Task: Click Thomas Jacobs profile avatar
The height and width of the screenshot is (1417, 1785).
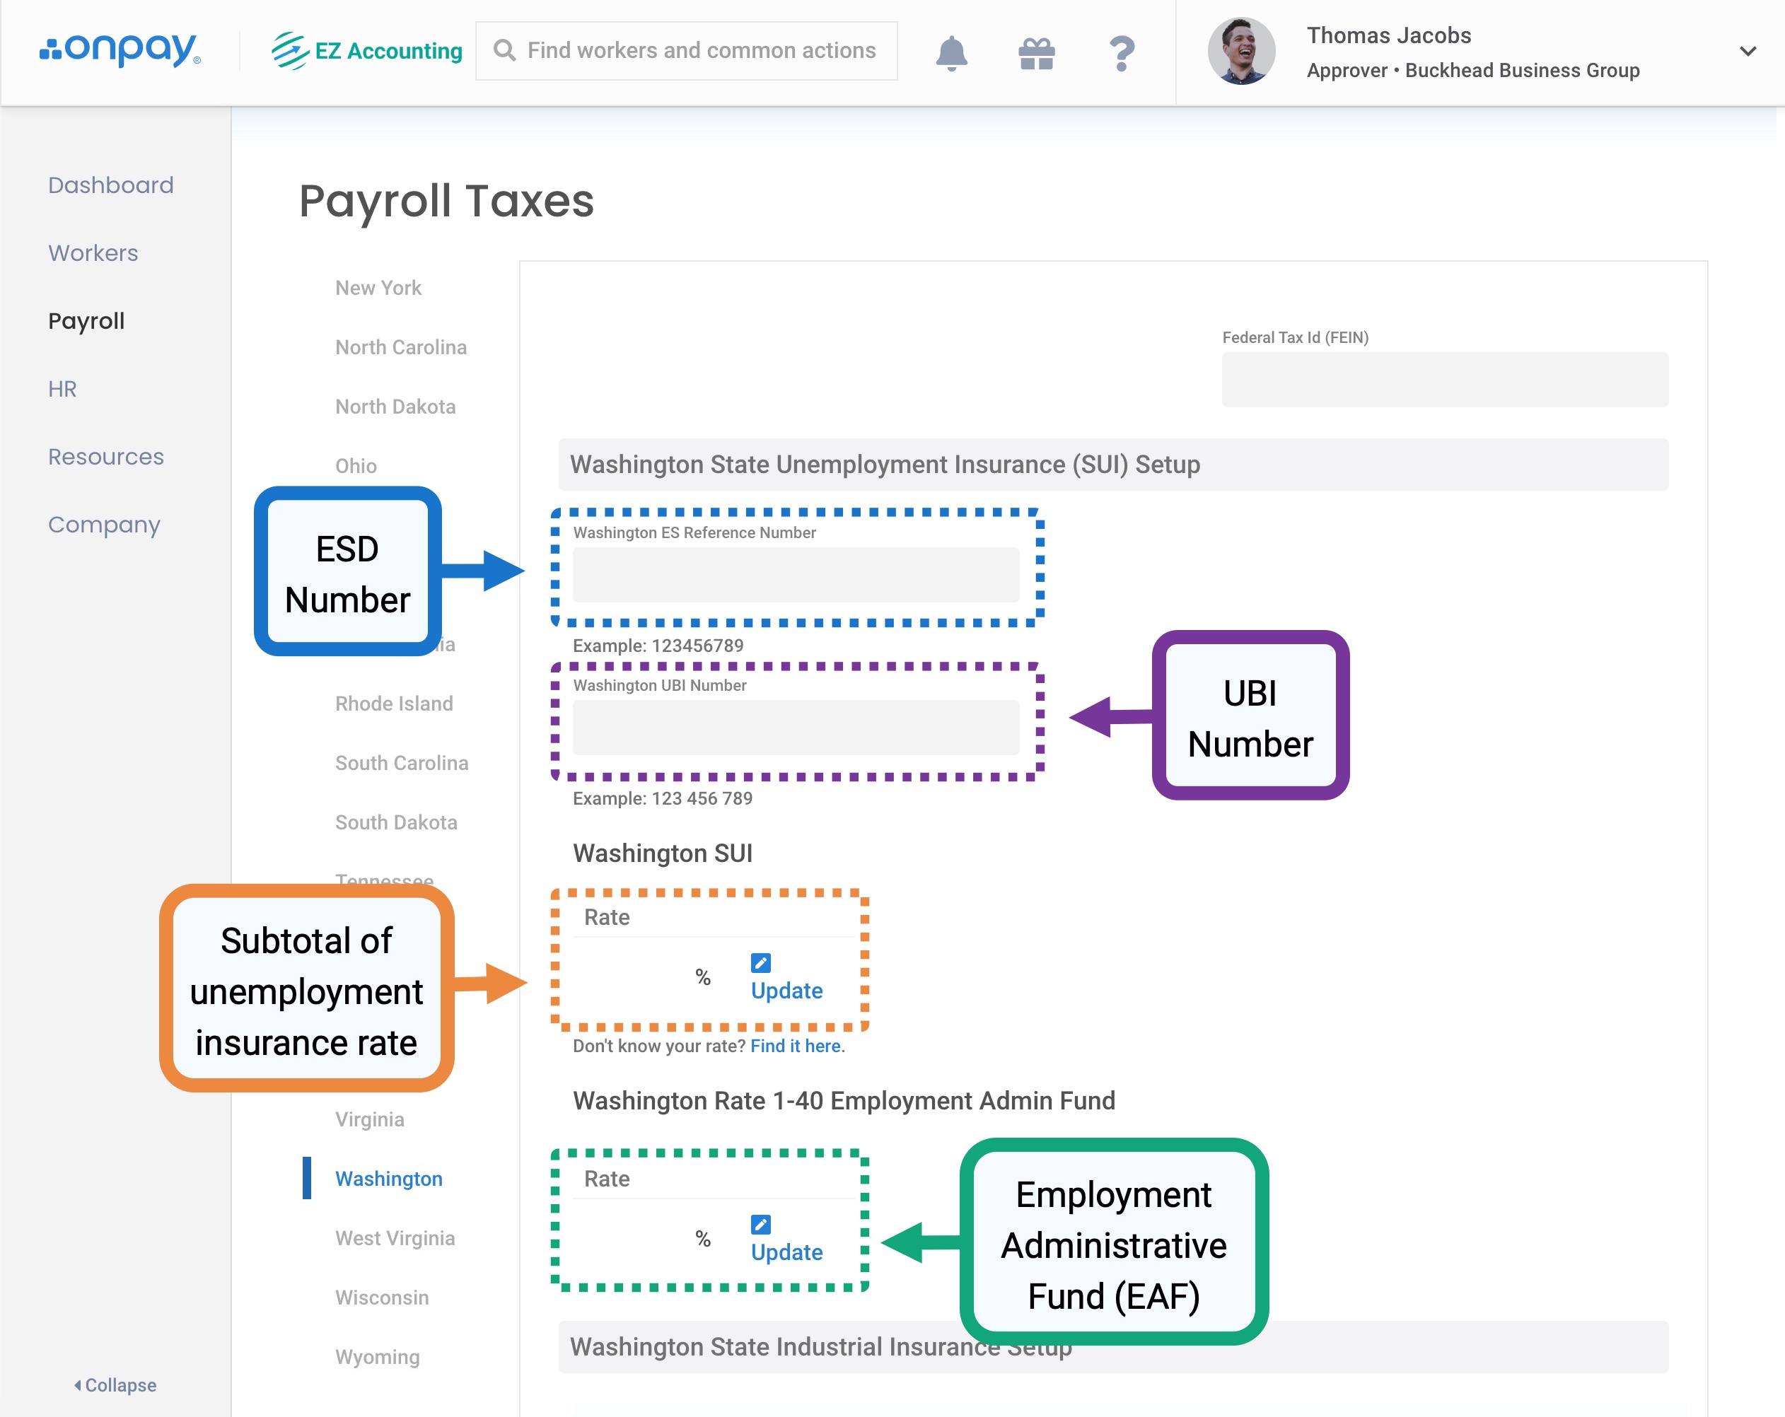Action: [1240, 52]
